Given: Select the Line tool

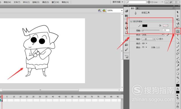Looking at the screenshot, I should (178, 39).
